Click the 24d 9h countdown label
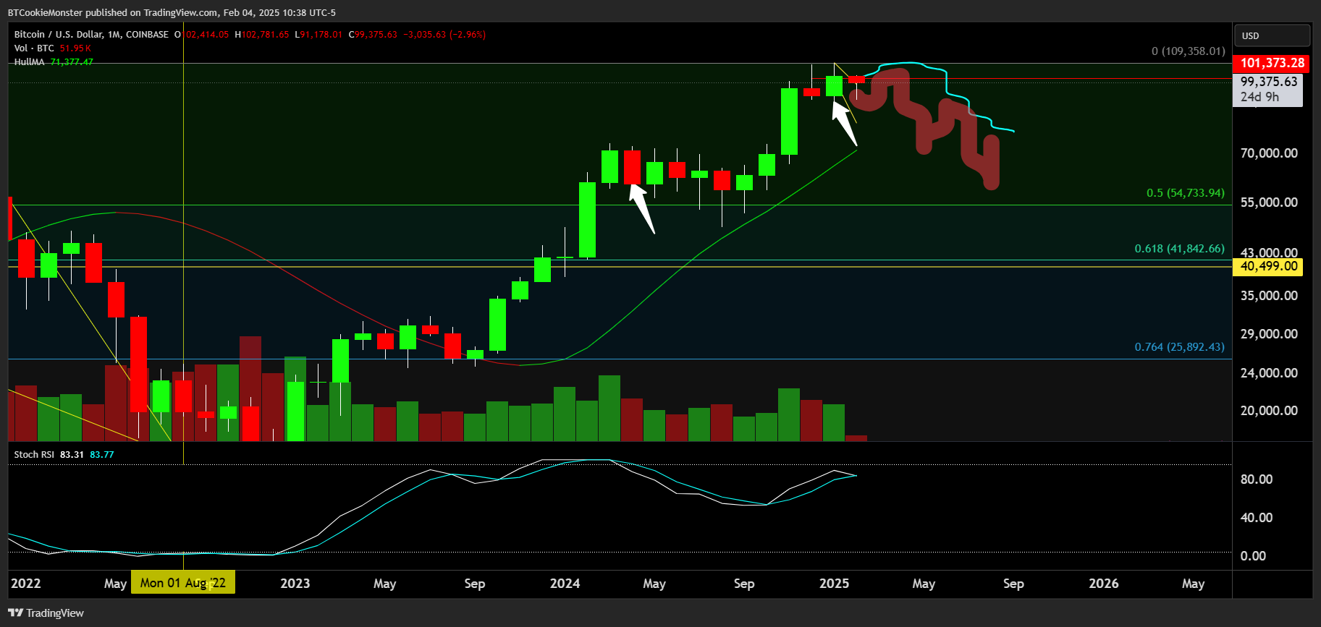This screenshot has height=627, width=1321. point(1259,97)
